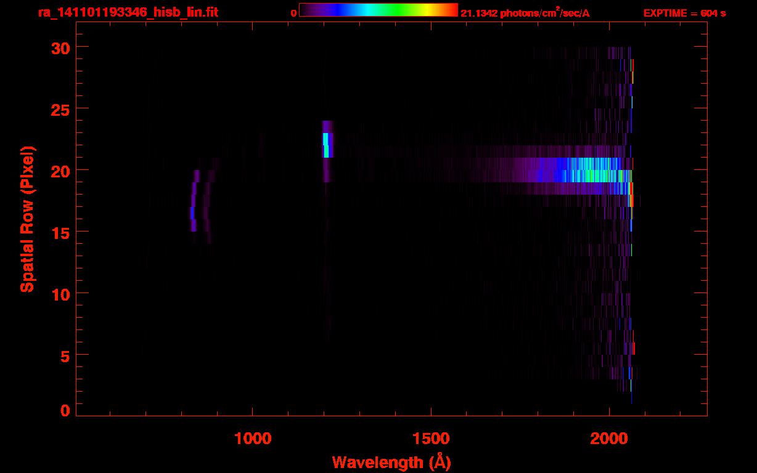The height and width of the screenshot is (473, 757).
Task: Click the y-axis tick label 25
Action: (x=60, y=109)
